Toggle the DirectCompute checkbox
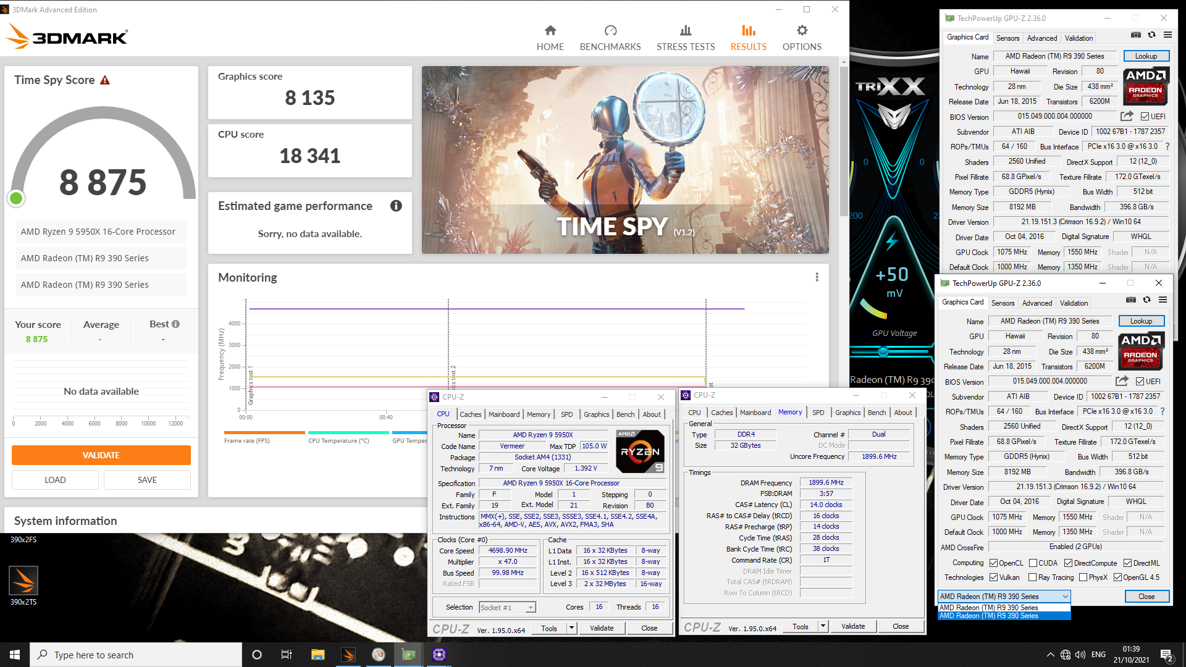 tap(1068, 563)
